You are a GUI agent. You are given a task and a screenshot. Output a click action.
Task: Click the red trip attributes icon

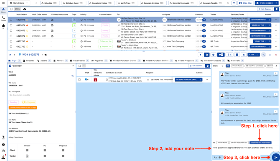95,80
